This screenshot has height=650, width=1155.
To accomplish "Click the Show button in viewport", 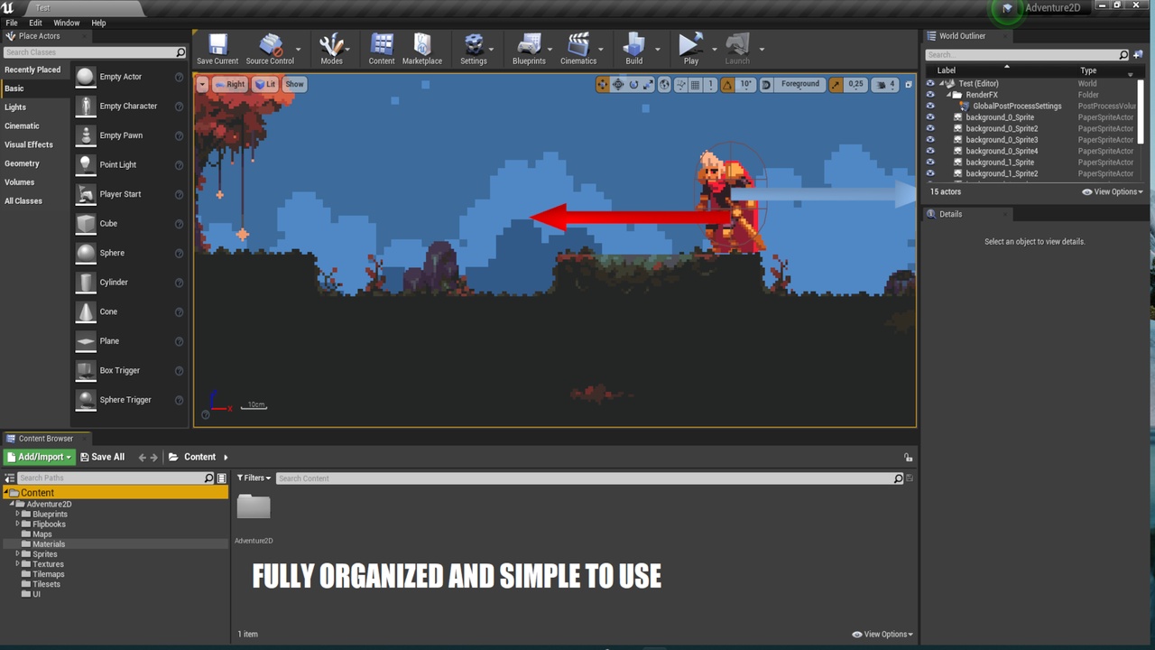I will (x=295, y=85).
